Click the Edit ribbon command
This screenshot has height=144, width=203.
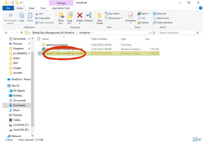(x=141, y=18)
